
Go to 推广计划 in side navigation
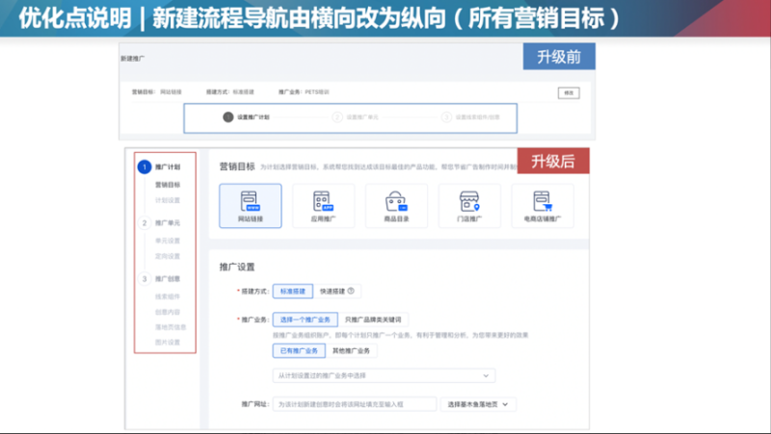(x=168, y=166)
